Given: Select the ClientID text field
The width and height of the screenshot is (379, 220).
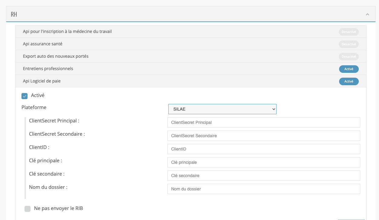Looking at the screenshot, I should tap(264, 149).
